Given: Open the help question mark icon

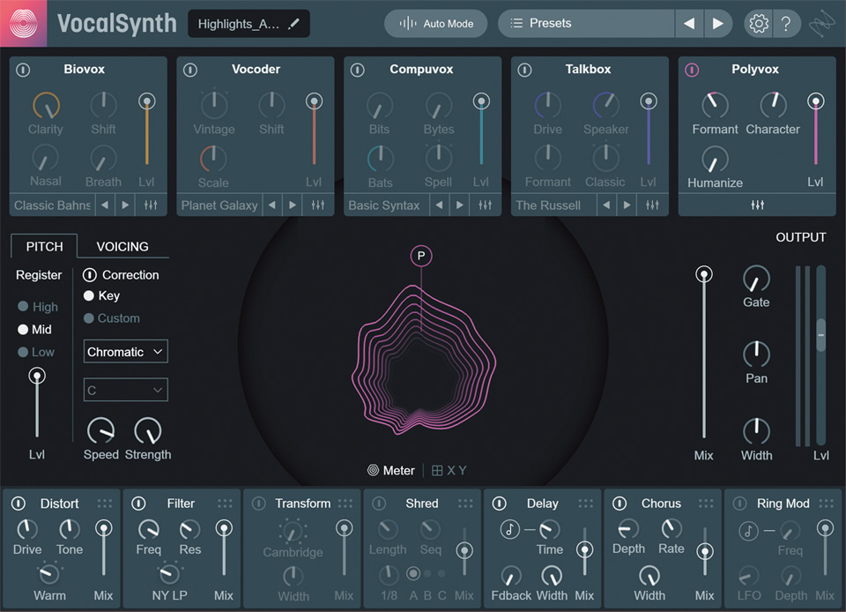Looking at the screenshot, I should [x=786, y=23].
